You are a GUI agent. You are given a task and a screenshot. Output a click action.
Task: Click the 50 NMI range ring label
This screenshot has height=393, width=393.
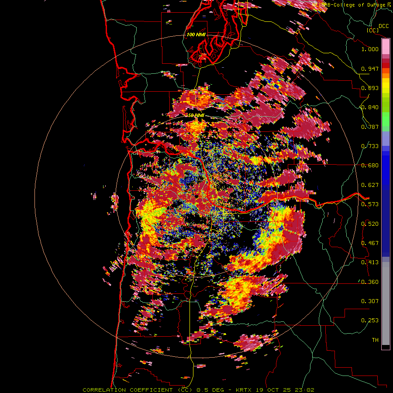[x=196, y=115]
